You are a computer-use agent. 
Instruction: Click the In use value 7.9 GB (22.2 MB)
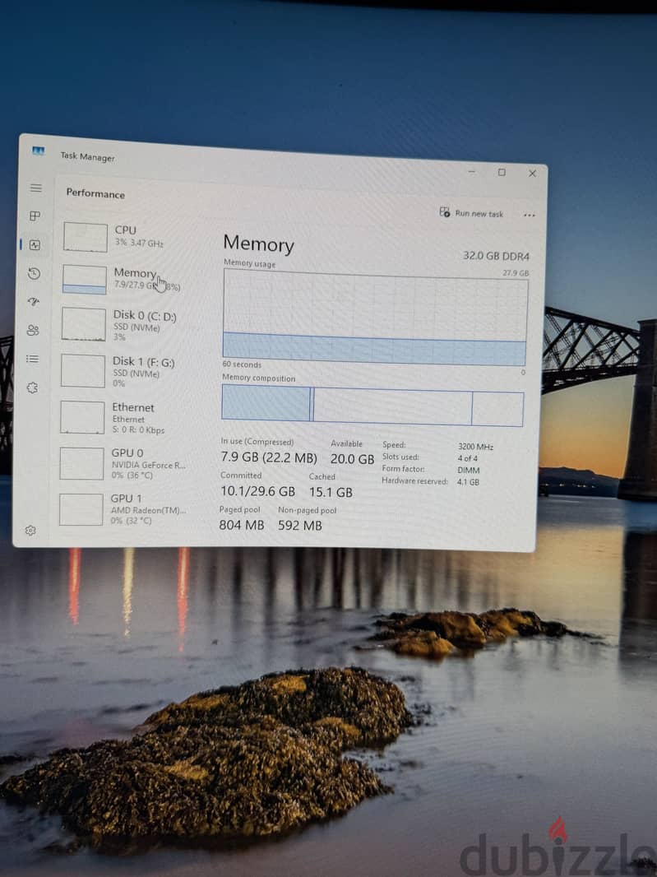269,457
